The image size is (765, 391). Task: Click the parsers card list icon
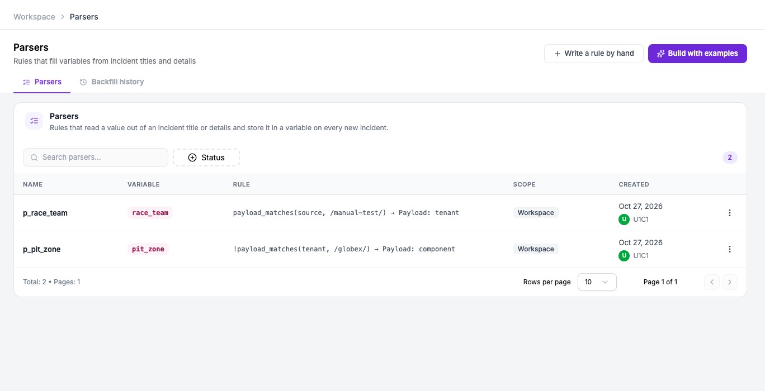pos(34,121)
